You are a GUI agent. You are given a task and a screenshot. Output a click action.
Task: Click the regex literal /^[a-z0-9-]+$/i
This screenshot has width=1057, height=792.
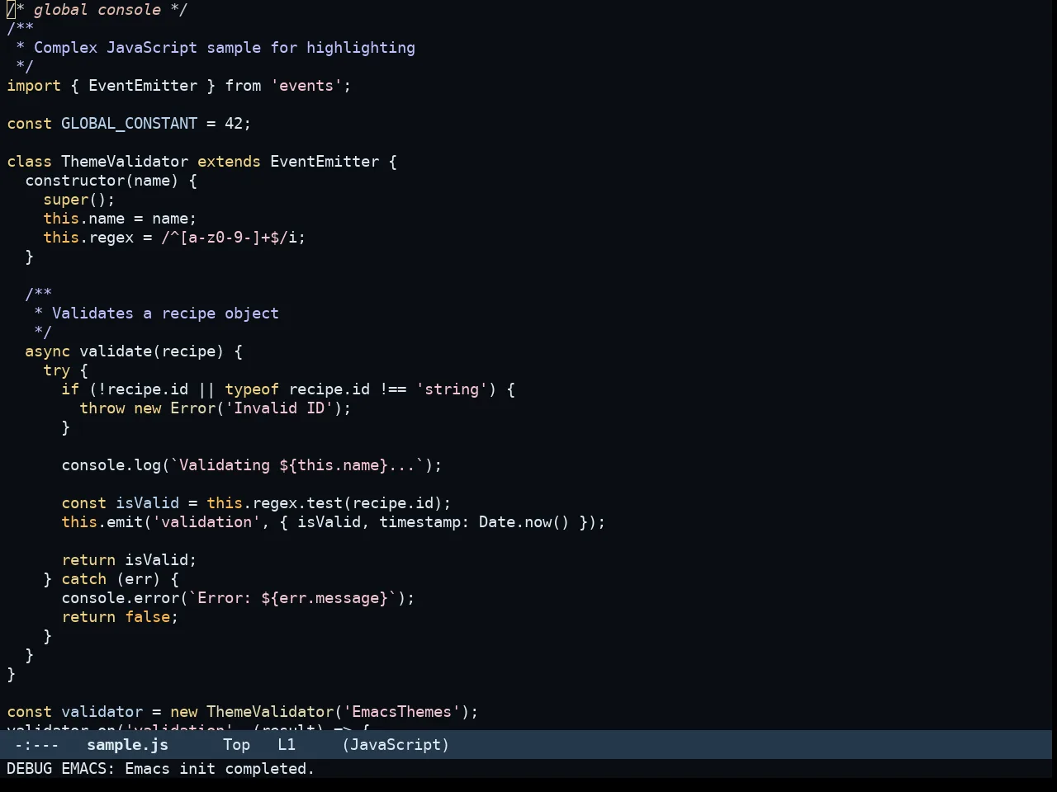coord(229,237)
